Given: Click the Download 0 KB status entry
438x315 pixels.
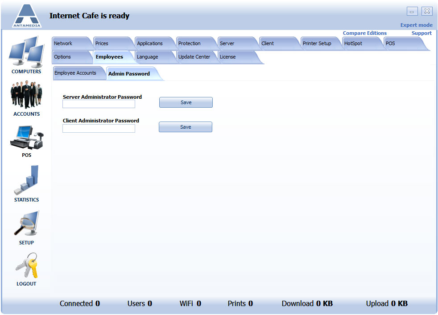Looking at the screenshot, I should pos(307,303).
